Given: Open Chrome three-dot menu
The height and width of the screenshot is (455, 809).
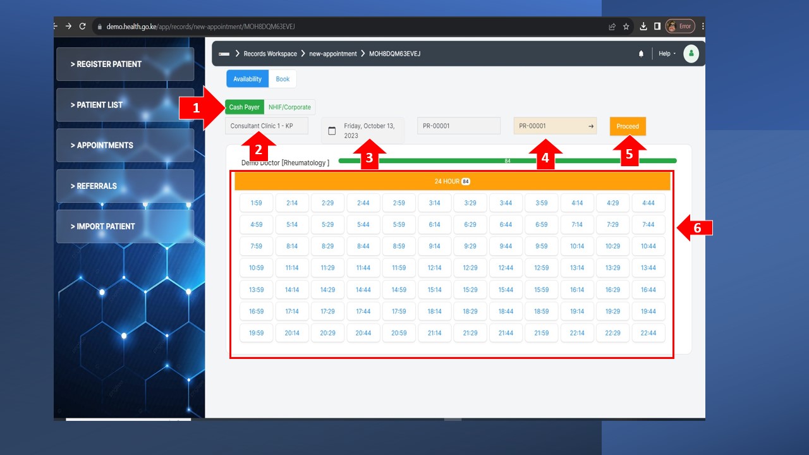Looking at the screenshot, I should [x=703, y=27].
